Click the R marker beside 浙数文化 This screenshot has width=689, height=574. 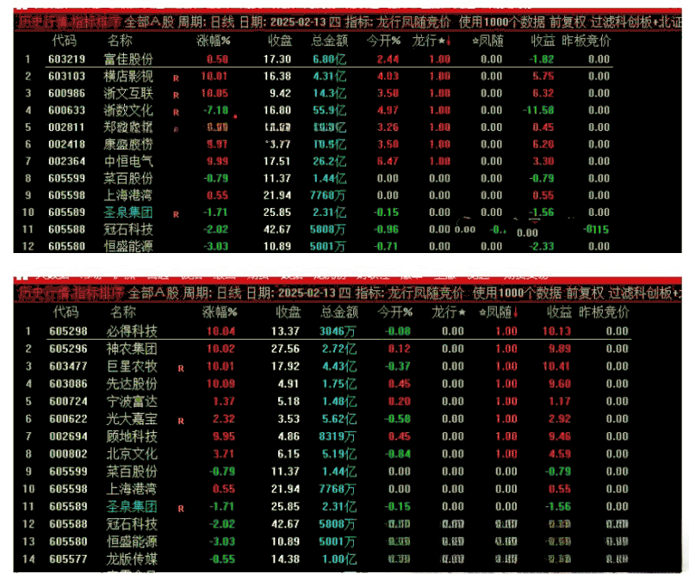(x=177, y=112)
